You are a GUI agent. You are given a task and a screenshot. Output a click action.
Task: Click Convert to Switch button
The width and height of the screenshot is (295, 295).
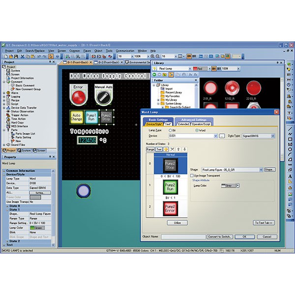[220, 236]
